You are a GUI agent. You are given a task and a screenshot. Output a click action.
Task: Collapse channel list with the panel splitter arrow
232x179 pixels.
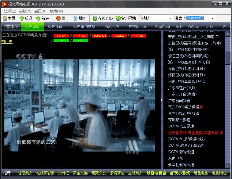pos(162,100)
